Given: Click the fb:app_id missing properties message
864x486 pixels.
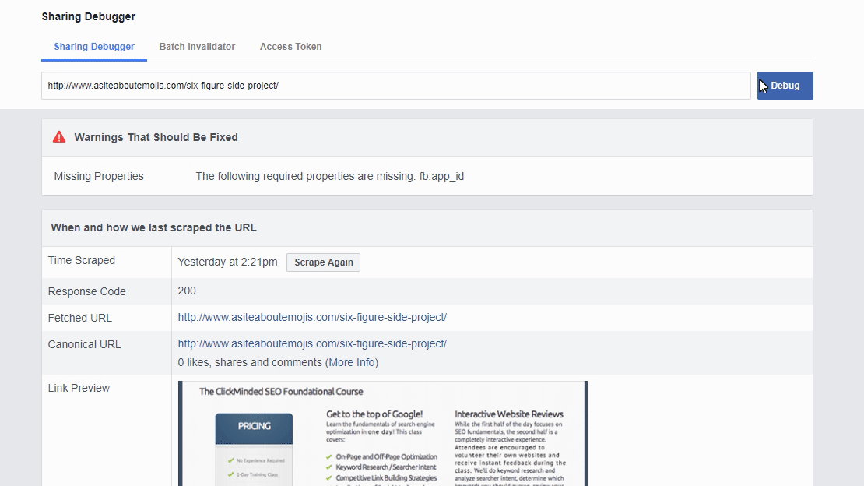Looking at the screenshot, I should click(x=329, y=177).
